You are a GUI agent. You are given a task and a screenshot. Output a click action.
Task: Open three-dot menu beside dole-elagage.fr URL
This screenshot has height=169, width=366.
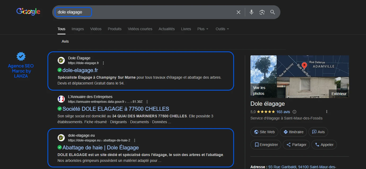pyautogui.click(x=103, y=63)
